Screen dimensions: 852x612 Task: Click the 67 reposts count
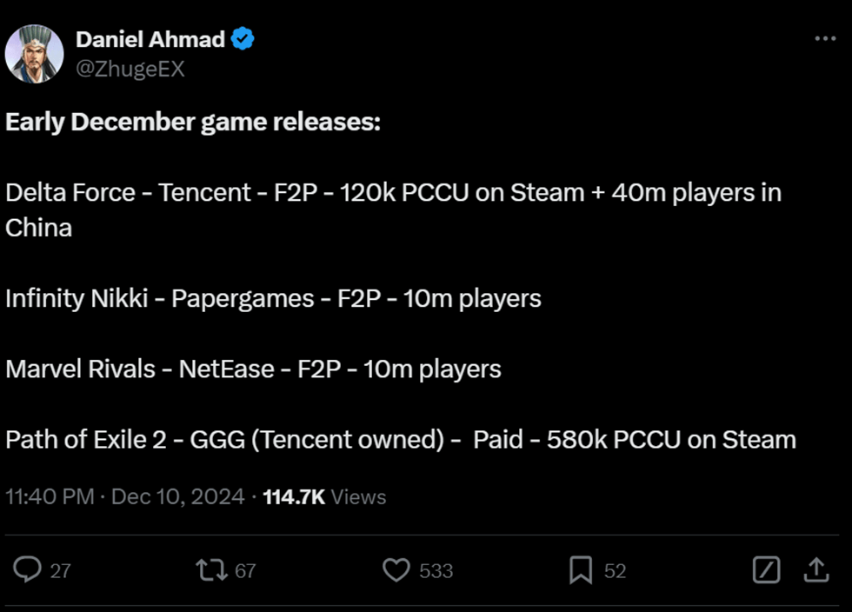pos(245,571)
